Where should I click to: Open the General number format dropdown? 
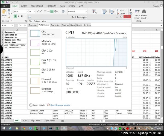[x=86, y=11]
